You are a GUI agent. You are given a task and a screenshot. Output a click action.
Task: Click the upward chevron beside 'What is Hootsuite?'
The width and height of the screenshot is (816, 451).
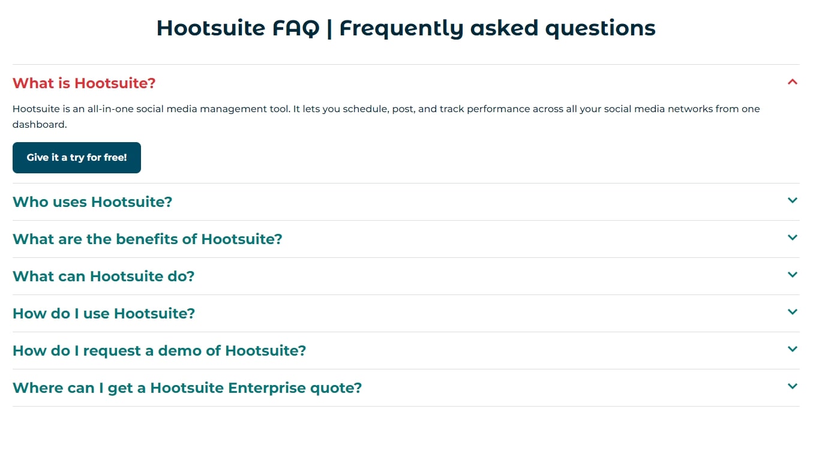(x=792, y=82)
